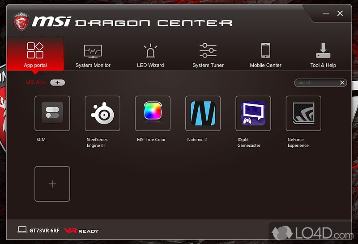Image resolution: width=358 pixels, height=244 pixels.
Task: Click the MSI dragon shield logo
Action: click(x=21, y=21)
